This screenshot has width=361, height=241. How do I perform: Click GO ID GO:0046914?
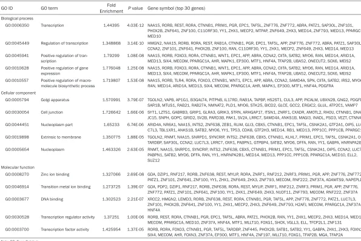(x=17, y=187)
